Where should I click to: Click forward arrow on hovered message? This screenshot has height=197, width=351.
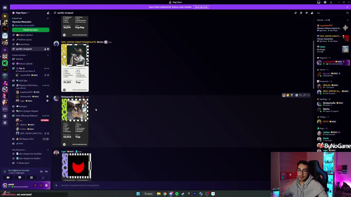click(x=304, y=95)
